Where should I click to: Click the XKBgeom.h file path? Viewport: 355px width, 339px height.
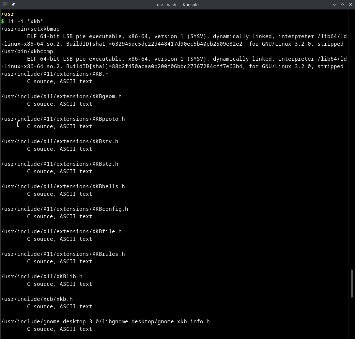(x=61, y=96)
